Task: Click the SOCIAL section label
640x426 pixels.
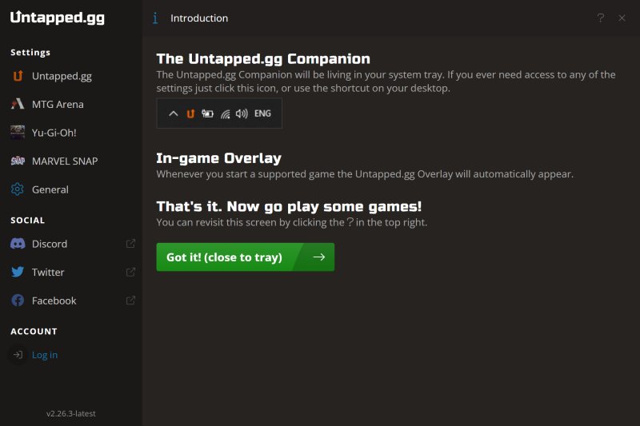Action: [x=28, y=221]
